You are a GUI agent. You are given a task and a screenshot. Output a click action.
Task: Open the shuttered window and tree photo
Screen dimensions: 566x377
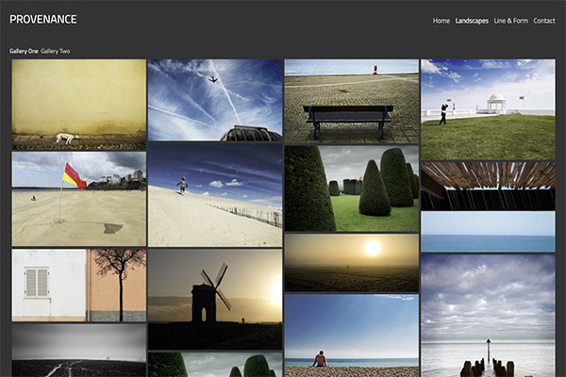(x=79, y=285)
